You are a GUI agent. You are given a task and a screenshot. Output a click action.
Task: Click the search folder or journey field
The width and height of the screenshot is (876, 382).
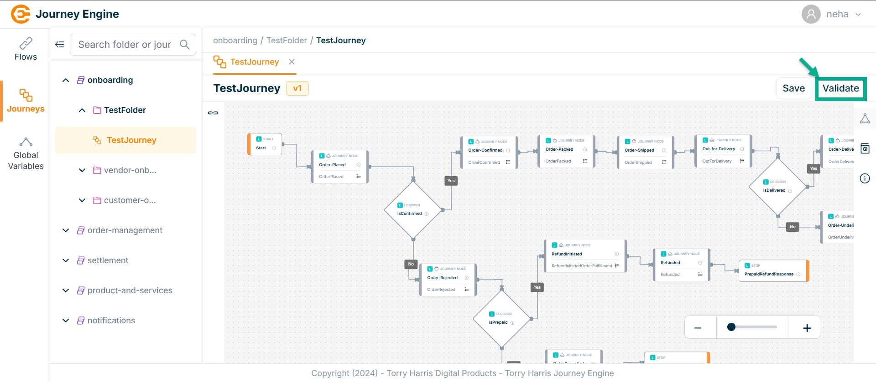125,45
